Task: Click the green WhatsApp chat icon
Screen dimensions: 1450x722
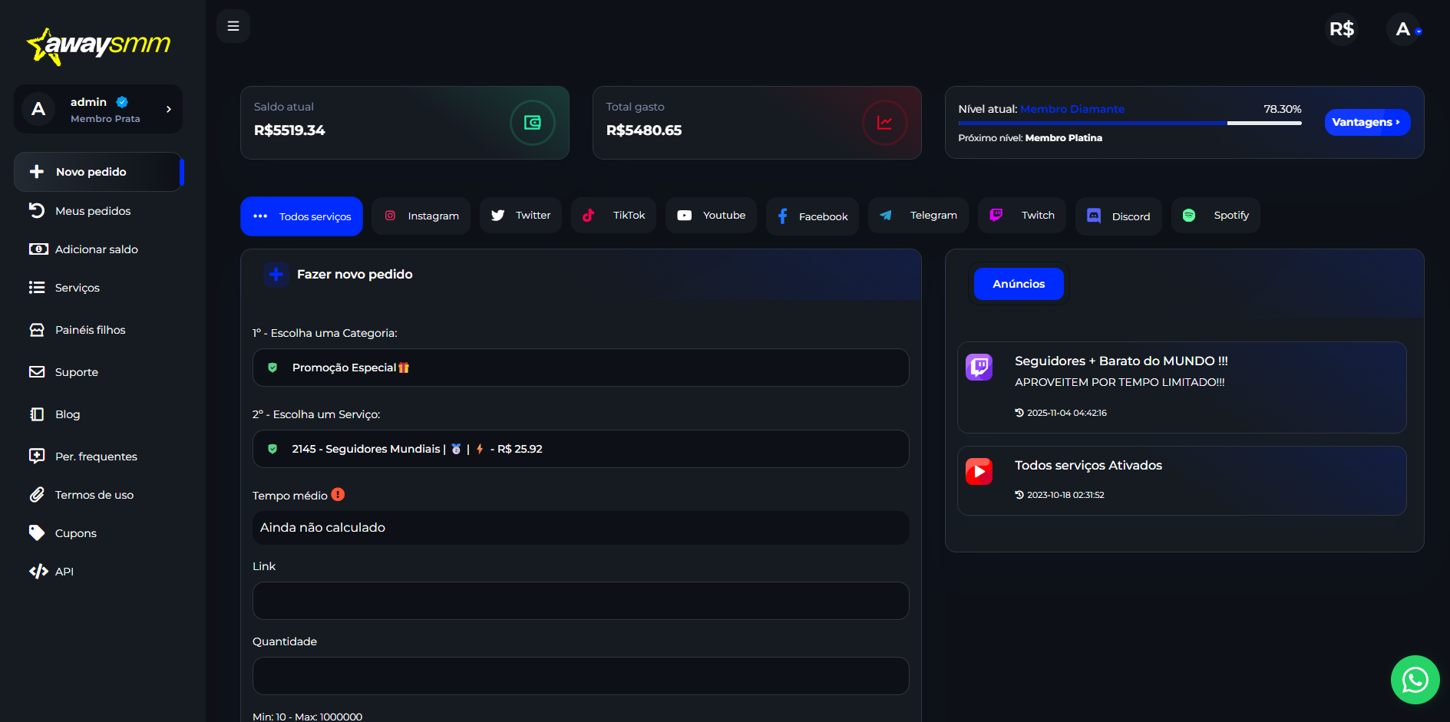Action: click(x=1415, y=680)
